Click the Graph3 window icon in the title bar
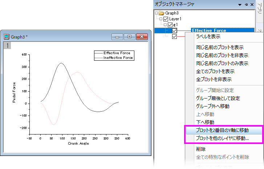Image resolution: width=264 pixels, height=169 pixels. pos(7,36)
